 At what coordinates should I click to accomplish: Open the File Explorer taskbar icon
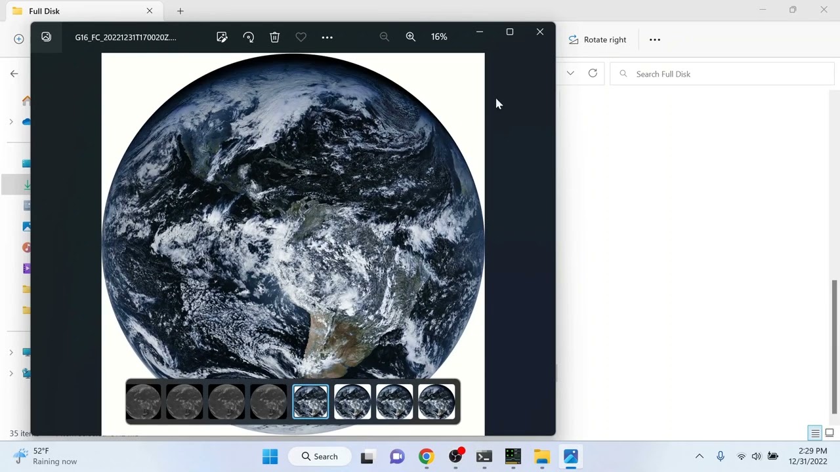541,456
